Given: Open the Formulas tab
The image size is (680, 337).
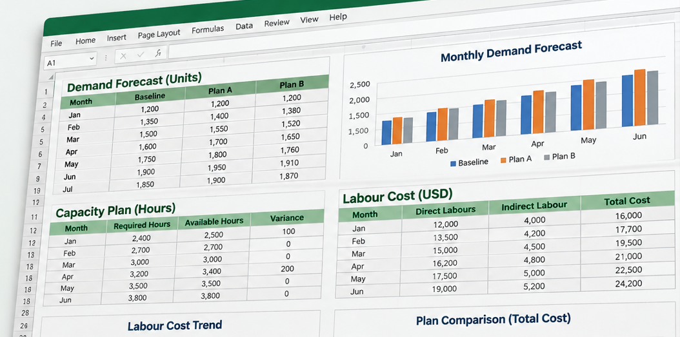Looking at the screenshot, I should [208, 30].
